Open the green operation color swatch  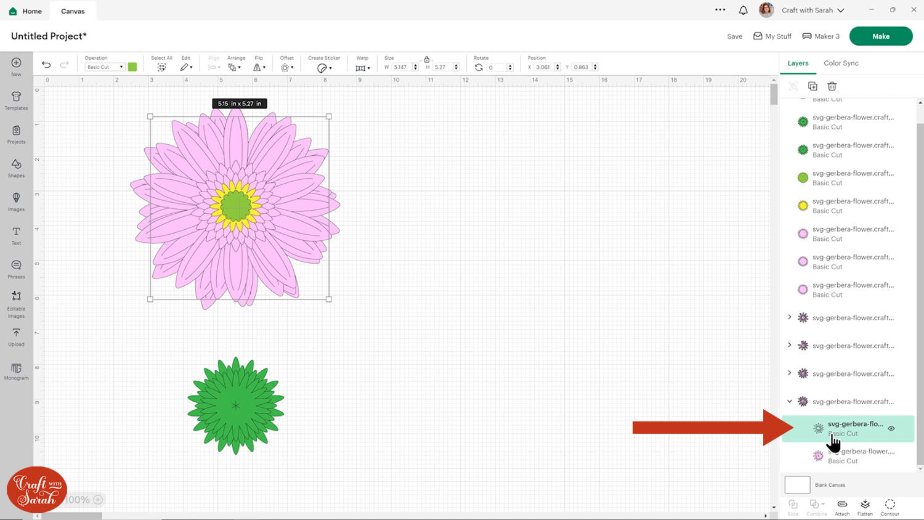(x=132, y=67)
